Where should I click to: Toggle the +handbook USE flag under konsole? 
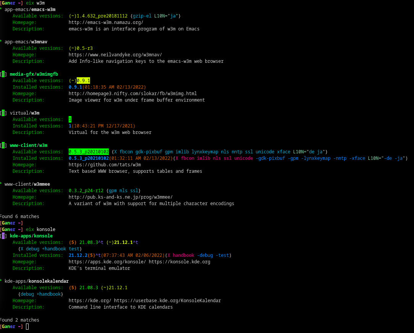(x=54, y=249)
